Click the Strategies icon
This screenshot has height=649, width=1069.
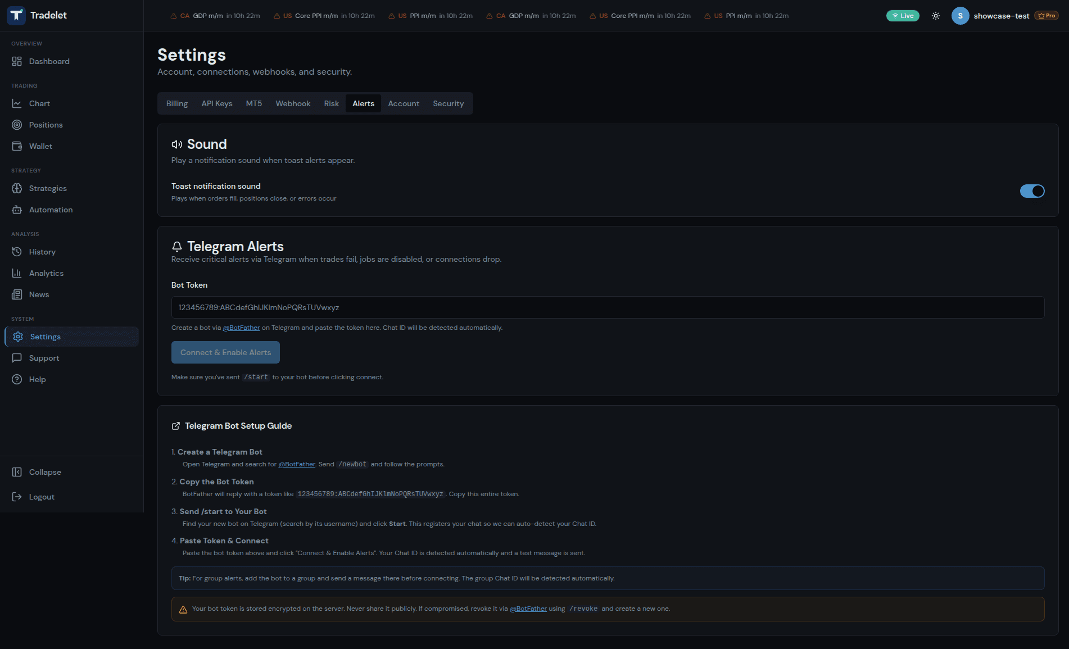pyautogui.click(x=17, y=188)
